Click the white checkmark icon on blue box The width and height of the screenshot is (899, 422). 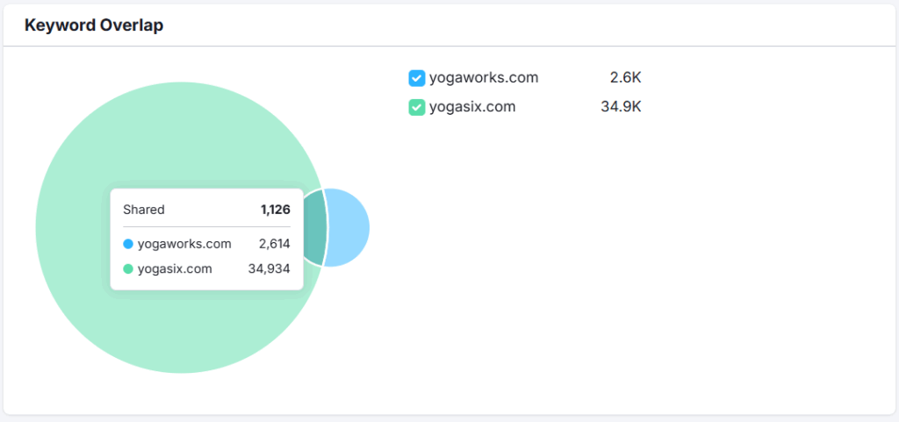(x=417, y=78)
